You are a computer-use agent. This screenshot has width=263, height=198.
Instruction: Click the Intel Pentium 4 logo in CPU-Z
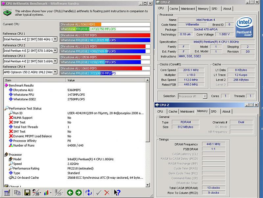tap(244, 27)
